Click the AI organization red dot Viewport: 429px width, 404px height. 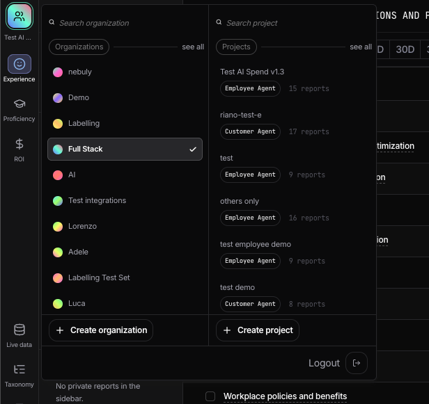tap(58, 175)
